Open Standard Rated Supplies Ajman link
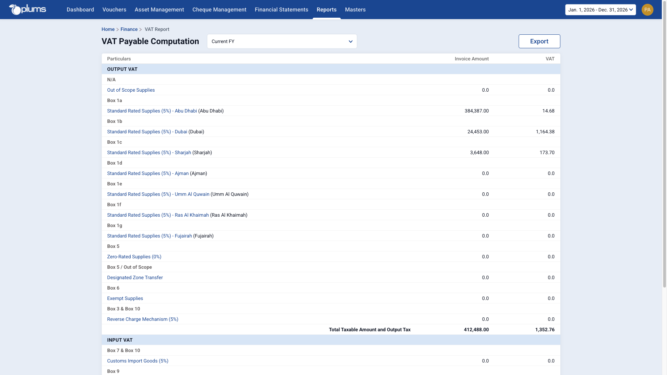Image resolution: width=667 pixels, height=375 pixels. point(148,173)
